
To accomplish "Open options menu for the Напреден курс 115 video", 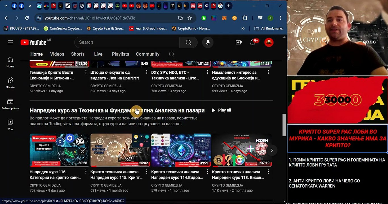I will click(146, 172).
